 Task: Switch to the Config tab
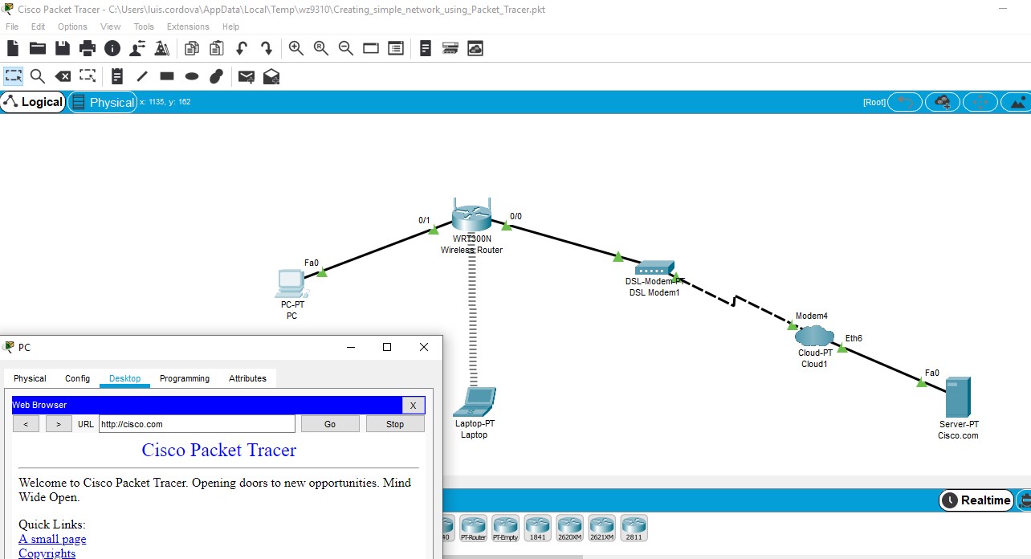78,378
